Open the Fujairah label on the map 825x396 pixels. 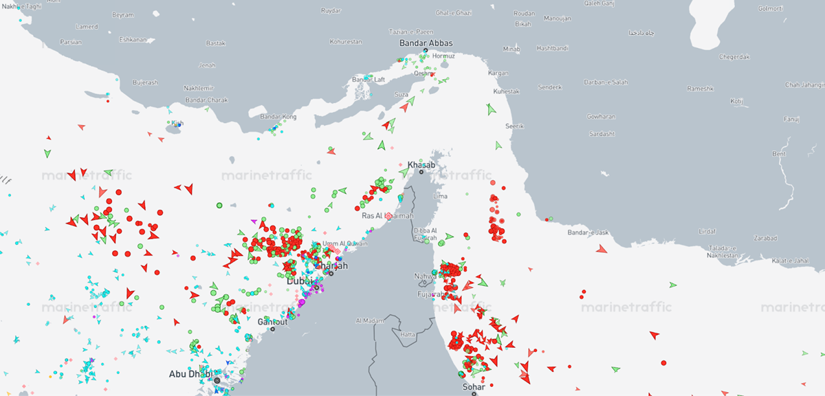point(432,294)
